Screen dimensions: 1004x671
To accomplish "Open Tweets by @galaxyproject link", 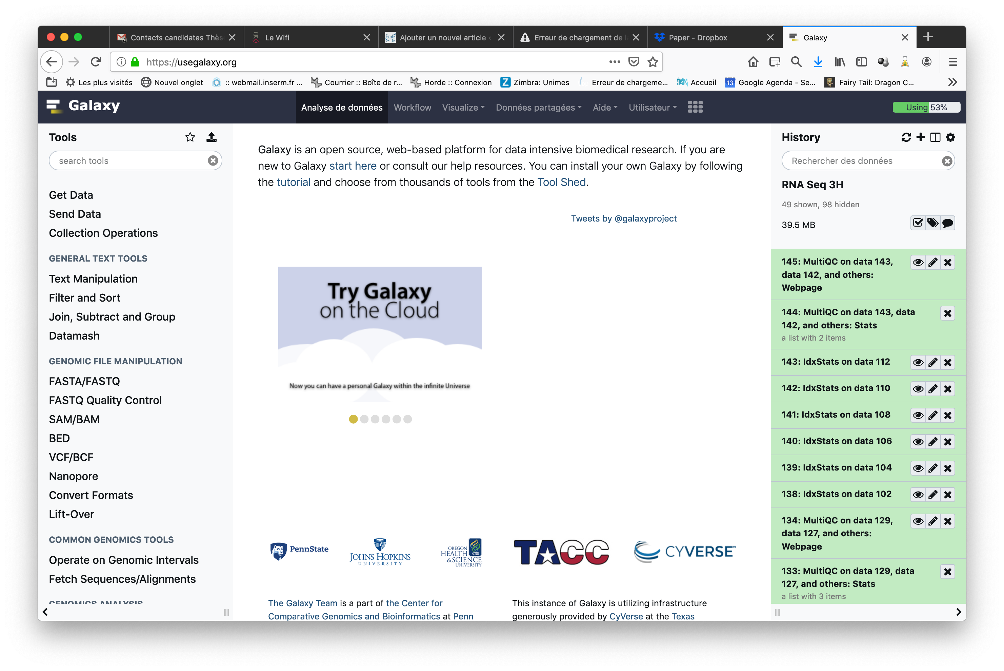I will point(624,219).
